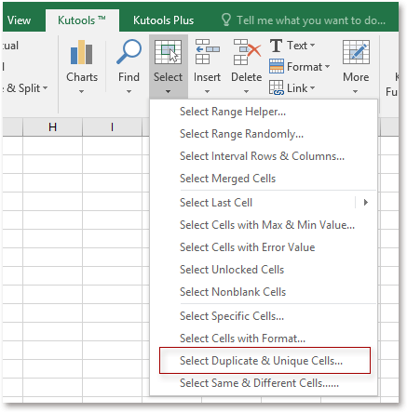The height and width of the screenshot is (412, 407).
Task: Click the Select cells icon
Action: (x=168, y=52)
